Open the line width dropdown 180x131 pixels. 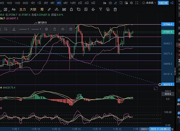click(36, 29)
